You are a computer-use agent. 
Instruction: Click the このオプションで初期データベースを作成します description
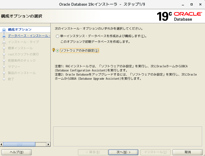tap(95, 42)
